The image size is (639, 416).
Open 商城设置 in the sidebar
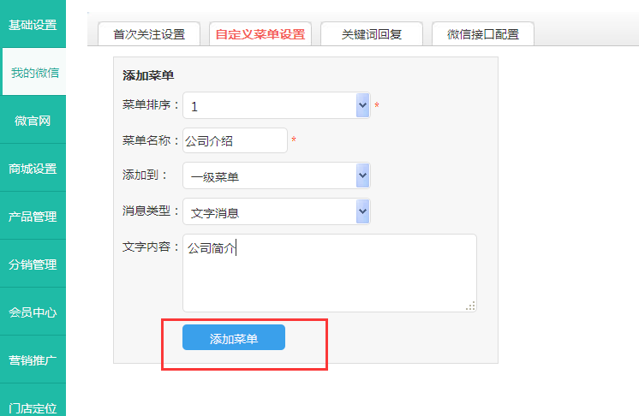tap(33, 169)
